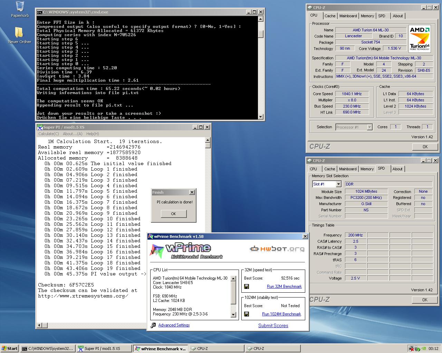
Task: Close the Finish dialog
Action: (x=192, y=192)
